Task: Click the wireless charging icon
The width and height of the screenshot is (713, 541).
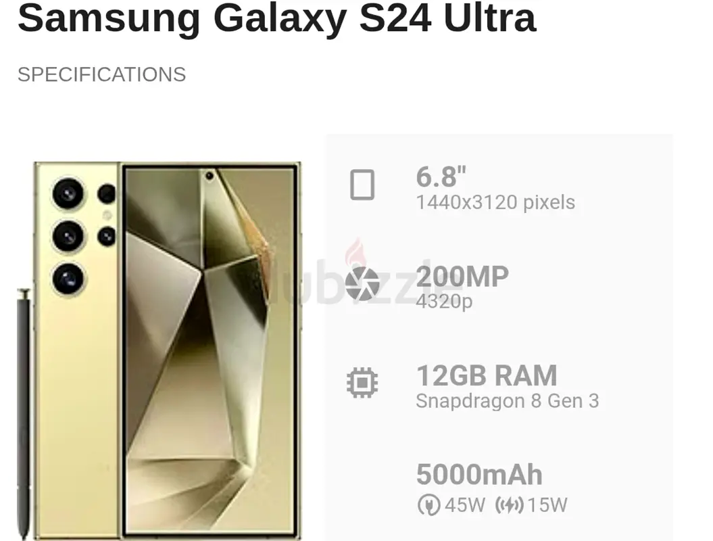Action: [x=510, y=505]
